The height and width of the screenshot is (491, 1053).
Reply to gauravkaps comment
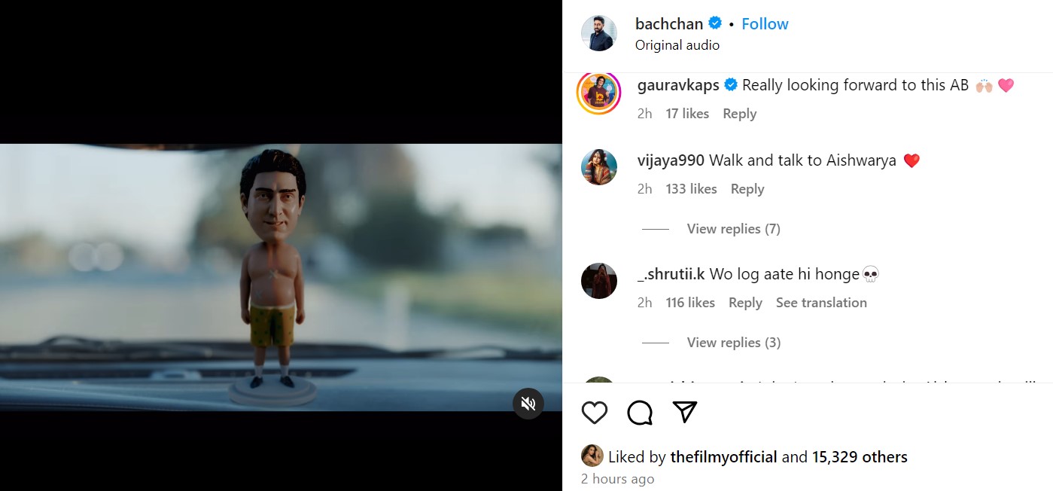(739, 114)
